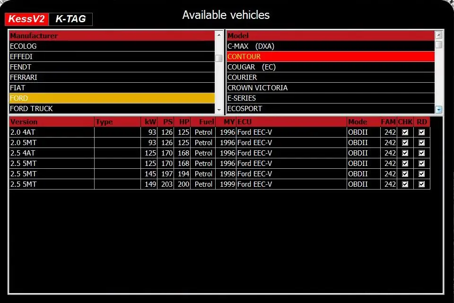The image size is (454, 303).
Task: Toggle CHK checkbox for 1996 2.5 5MT row
Action: [x=405, y=164]
